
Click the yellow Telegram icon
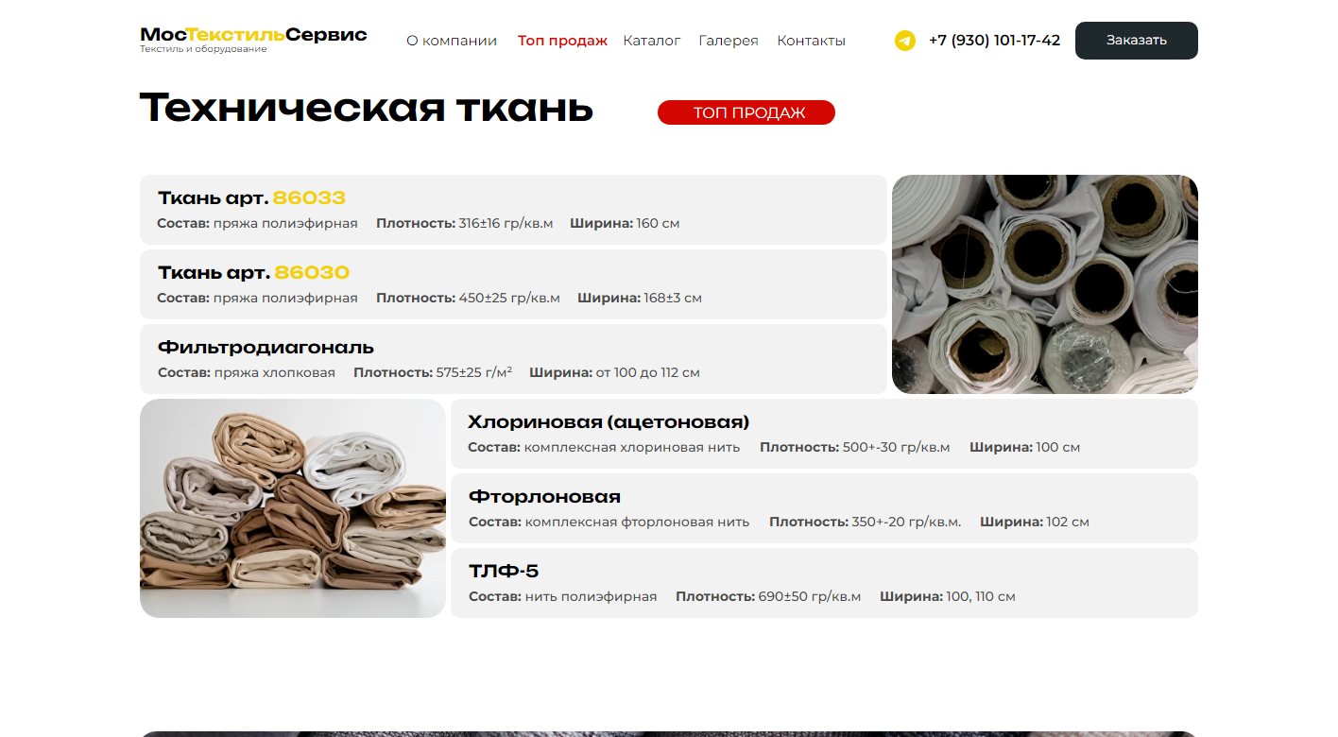coord(905,41)
